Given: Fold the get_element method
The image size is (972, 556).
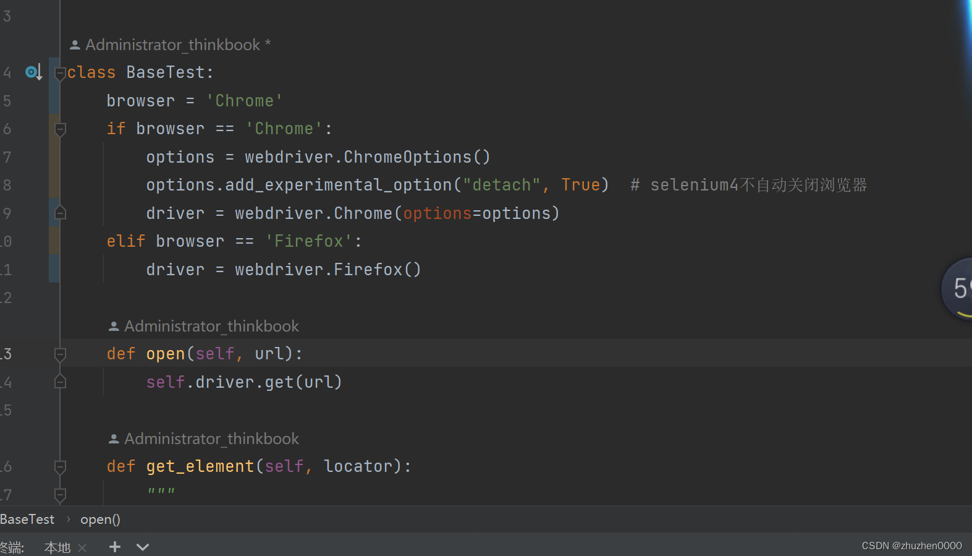Looking at the screenshot, I should [60, 467].
